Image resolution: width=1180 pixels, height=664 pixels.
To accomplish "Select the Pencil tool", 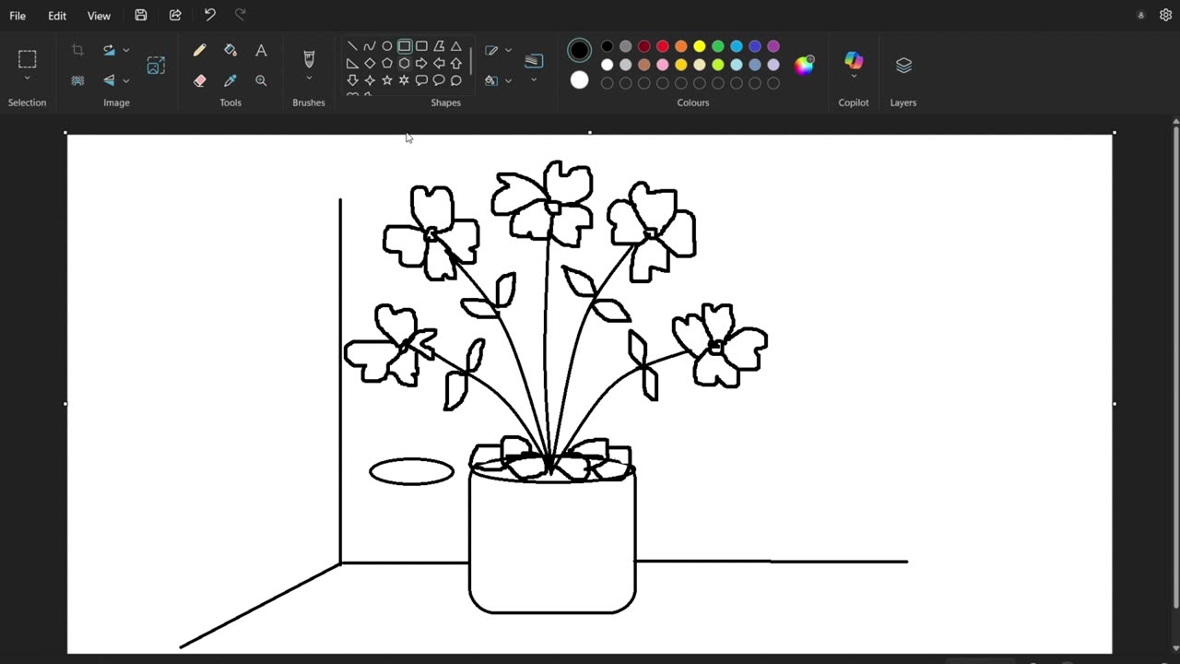I will (x=199, y=51).
